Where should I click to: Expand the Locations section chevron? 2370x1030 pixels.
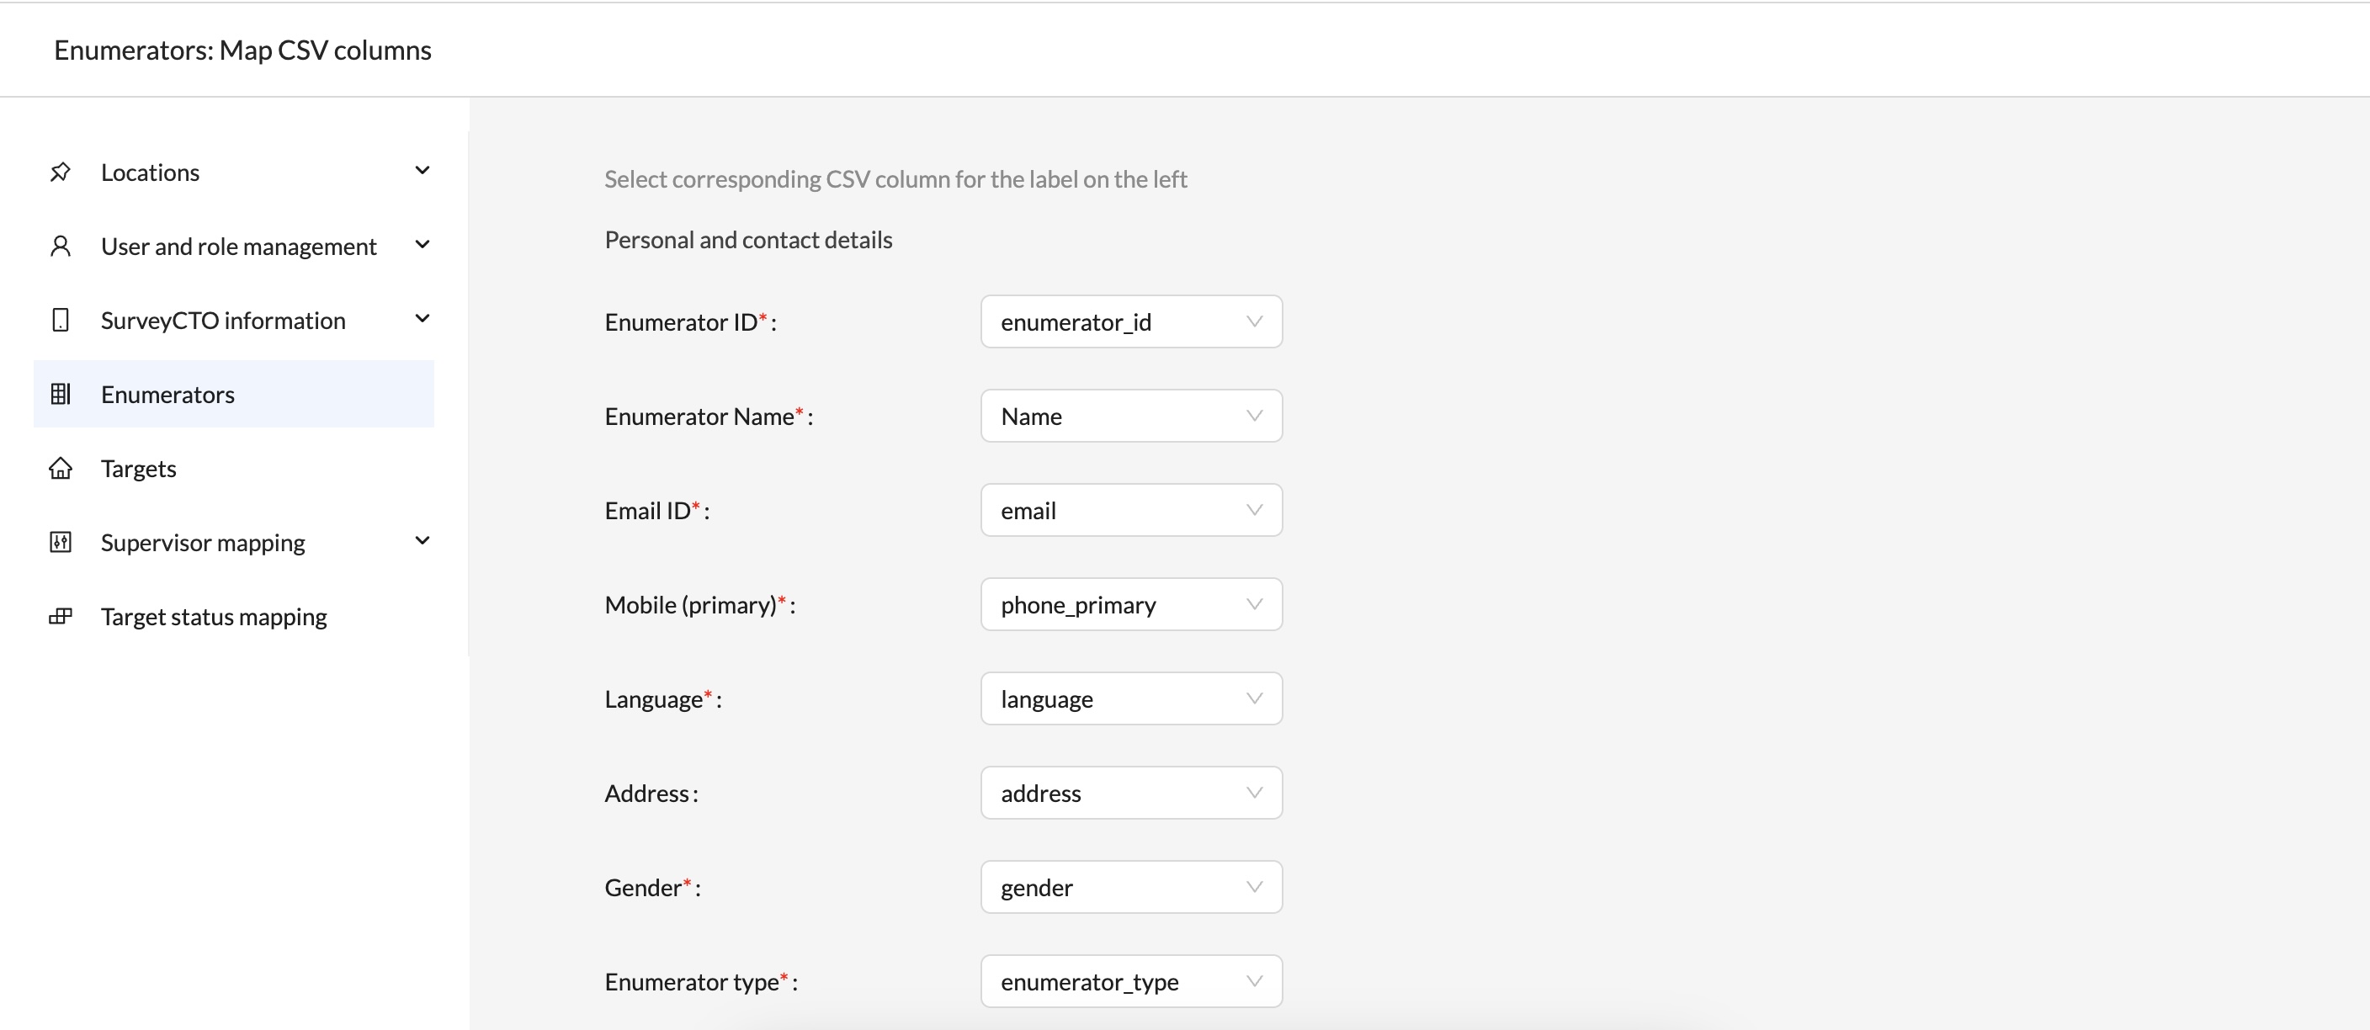(x=422, y=171)
